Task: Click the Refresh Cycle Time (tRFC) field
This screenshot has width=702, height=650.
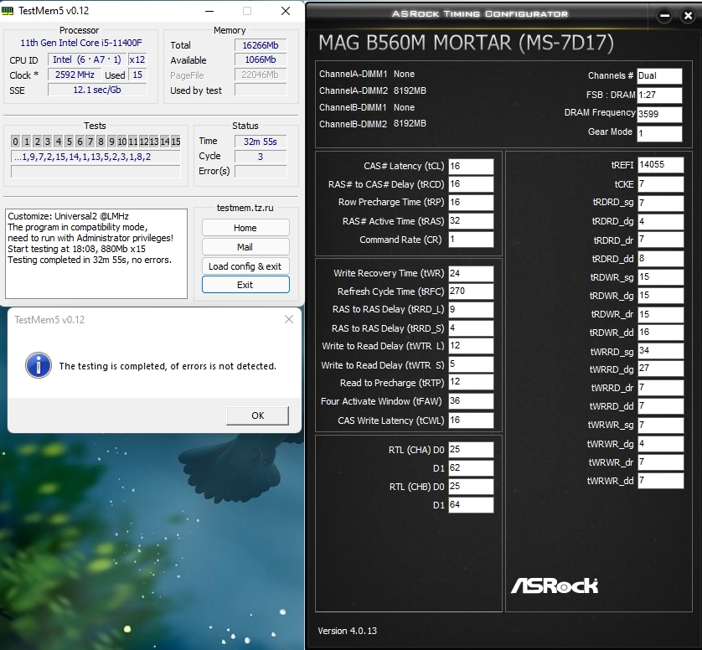Action: pos(471,291)
